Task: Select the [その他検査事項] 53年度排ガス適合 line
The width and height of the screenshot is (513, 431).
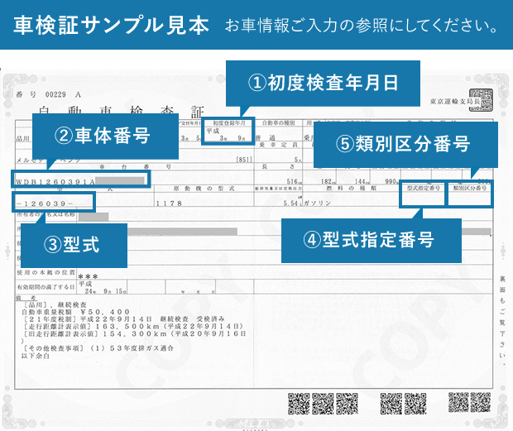Action: tap(98, 348)
